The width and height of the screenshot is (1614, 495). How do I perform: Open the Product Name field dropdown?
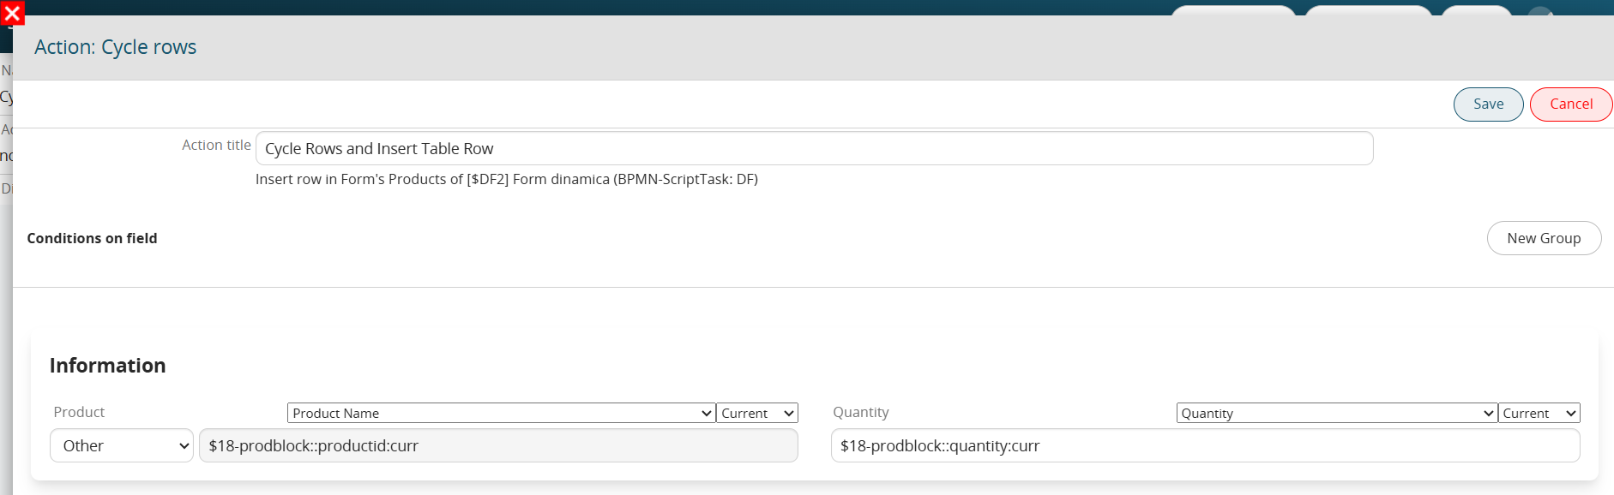[501, 413]
